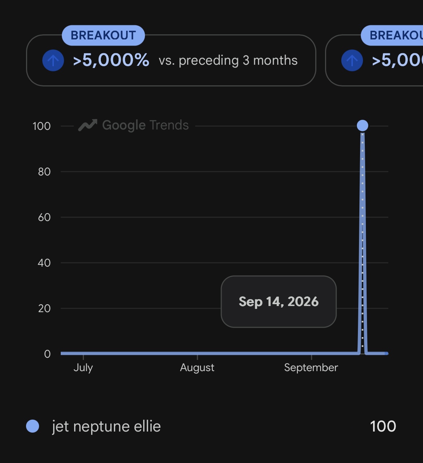The width and height of the screenshot is (423, 463).
Task: Click the legend value 100
Action: pos(383,426)
